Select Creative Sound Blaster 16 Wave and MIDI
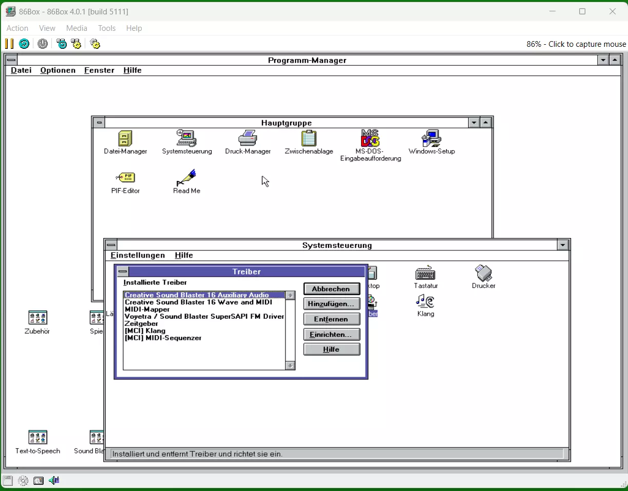 pos(204,302)
